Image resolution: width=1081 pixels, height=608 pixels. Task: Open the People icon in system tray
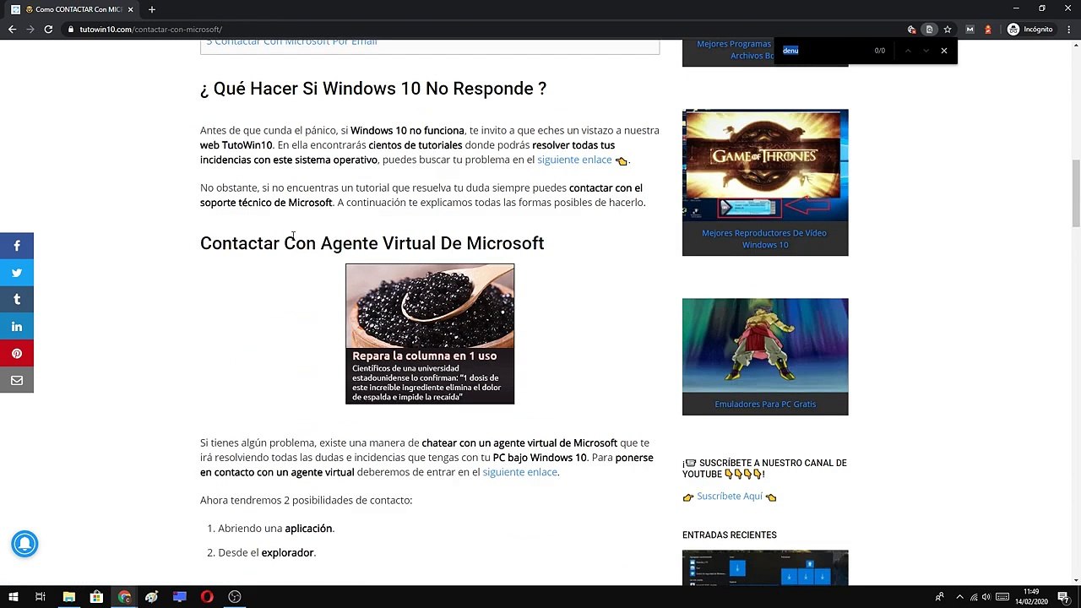click(939, 597)
